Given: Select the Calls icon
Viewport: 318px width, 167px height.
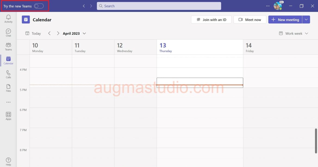Looking at the screenshot, I should [x=8, y=74].
